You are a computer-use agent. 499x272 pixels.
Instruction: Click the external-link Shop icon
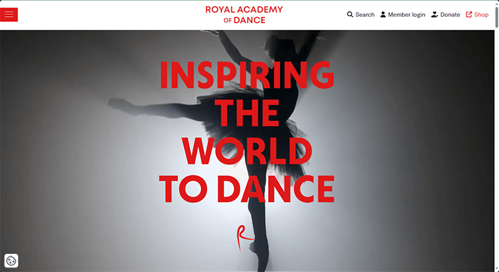point(469,14)
